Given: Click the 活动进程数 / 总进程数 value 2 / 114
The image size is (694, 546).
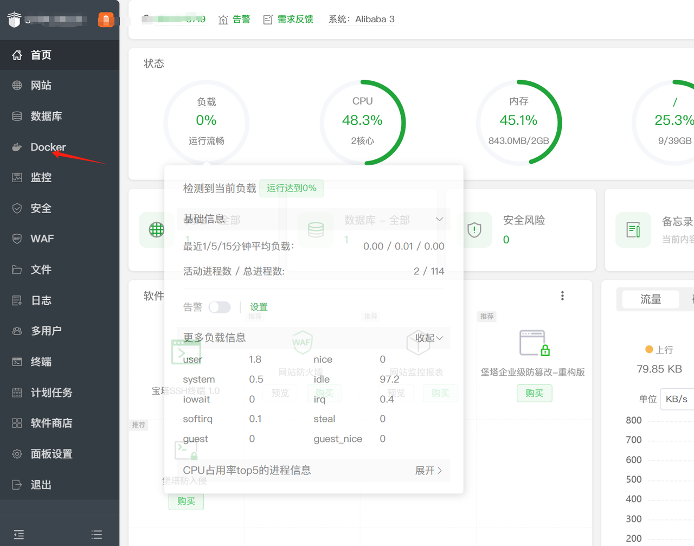Looking at the screenshot, I should click(429, 271).
